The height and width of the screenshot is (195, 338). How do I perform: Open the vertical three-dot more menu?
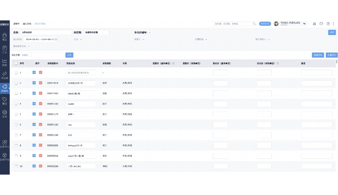click(x=333, y=24)
